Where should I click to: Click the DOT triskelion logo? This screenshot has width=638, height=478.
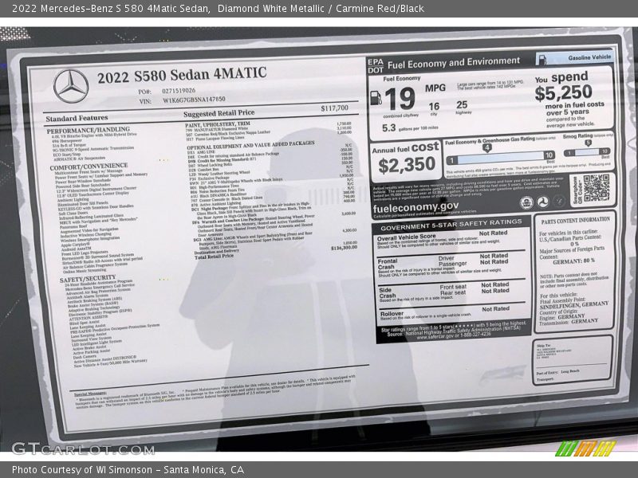click(x=544, y=202)
